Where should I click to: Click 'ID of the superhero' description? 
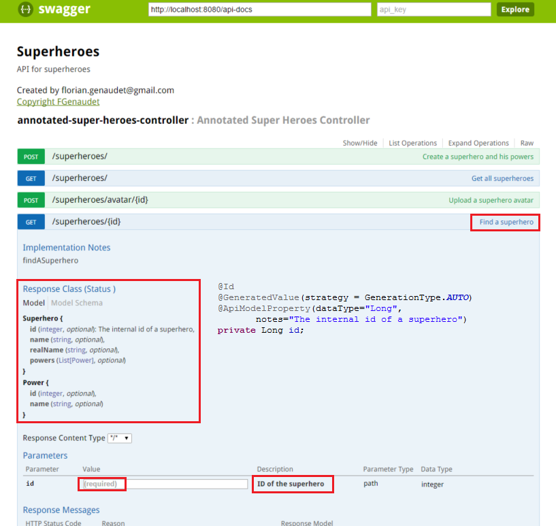[x=291, y=484]
